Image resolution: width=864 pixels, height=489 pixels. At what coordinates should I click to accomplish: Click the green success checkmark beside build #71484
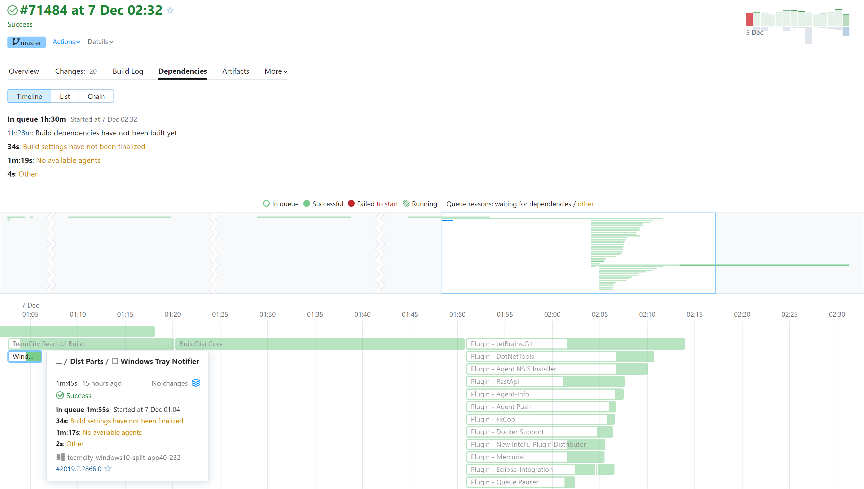click(x=13, y=10)
